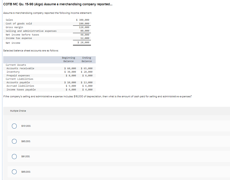This screenshot has height=180, width=230.
Task: Click the Cost of goods sold row label
Action: click(x=19, y=24)
